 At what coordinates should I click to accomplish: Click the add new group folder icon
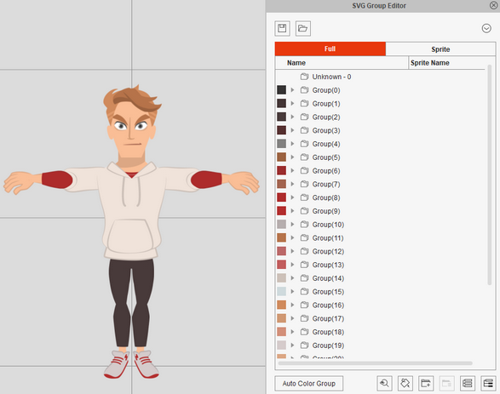[426, 383]
